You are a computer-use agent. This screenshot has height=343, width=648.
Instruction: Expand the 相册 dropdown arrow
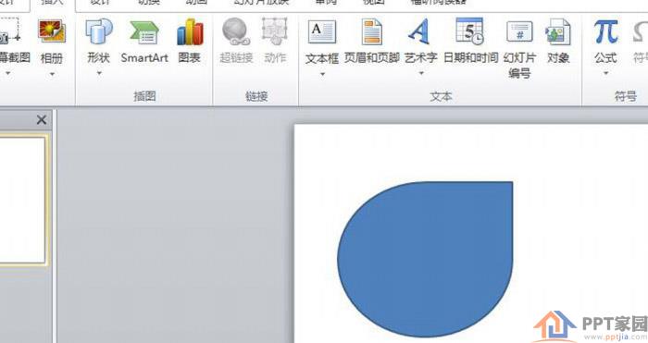click(52, 75)
